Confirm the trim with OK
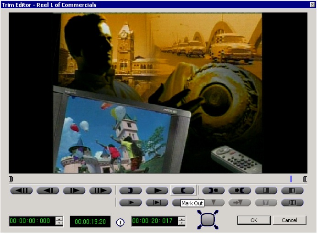Screen dimensions: 318x234 tap(254, 220)
